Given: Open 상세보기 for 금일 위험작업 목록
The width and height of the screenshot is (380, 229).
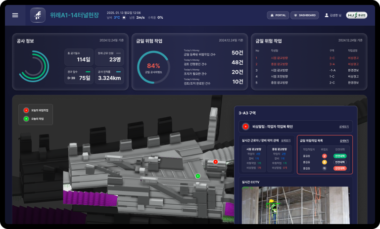Looking at the screenshot, I should click(344, 141).
